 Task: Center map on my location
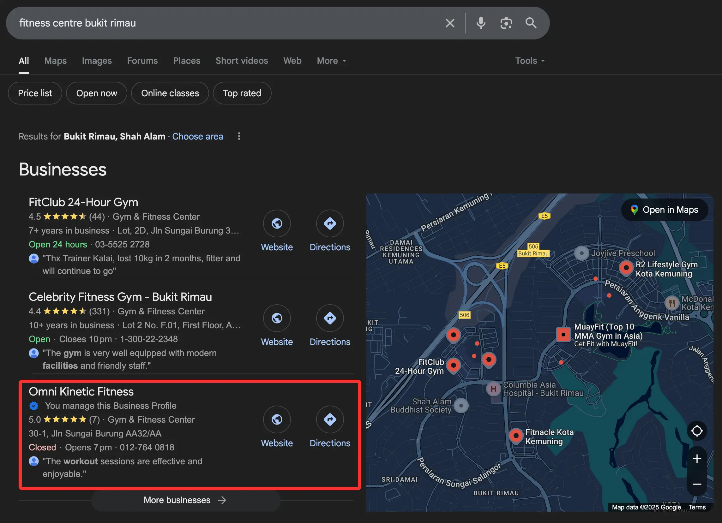pyautogui.click(x=696, y=431)
